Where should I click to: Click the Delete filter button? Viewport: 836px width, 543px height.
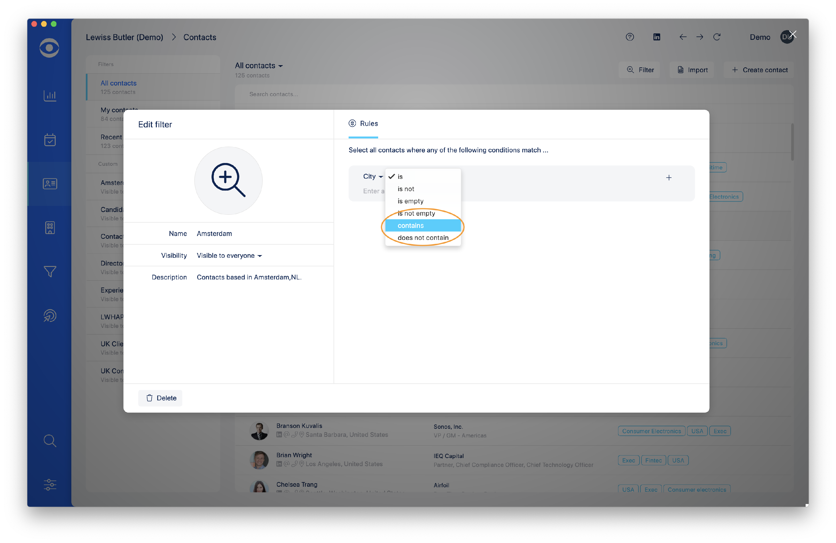point(160,398)
